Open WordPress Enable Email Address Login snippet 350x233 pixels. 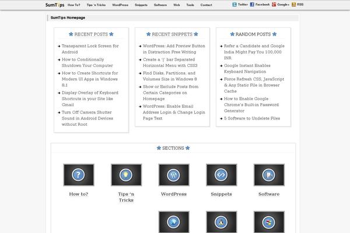(174, 112)
